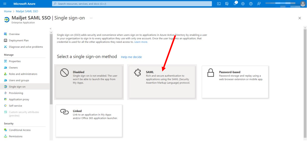Choose the Disabled sign-on method card
Viewport: 307px width, 141px height.
(89, 82)
